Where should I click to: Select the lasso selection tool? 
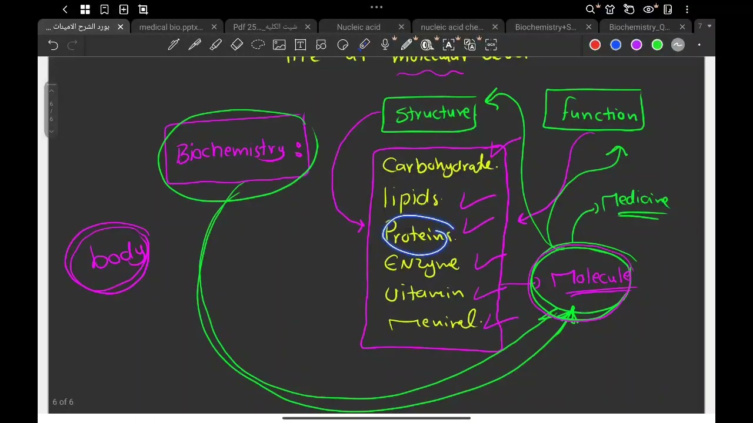[258, 45]
